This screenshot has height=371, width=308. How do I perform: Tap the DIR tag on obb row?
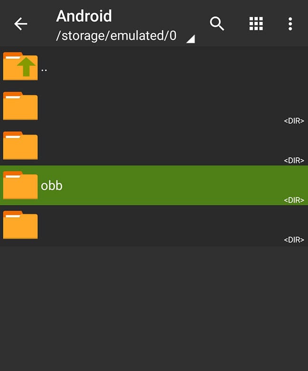tap(294, 200)
